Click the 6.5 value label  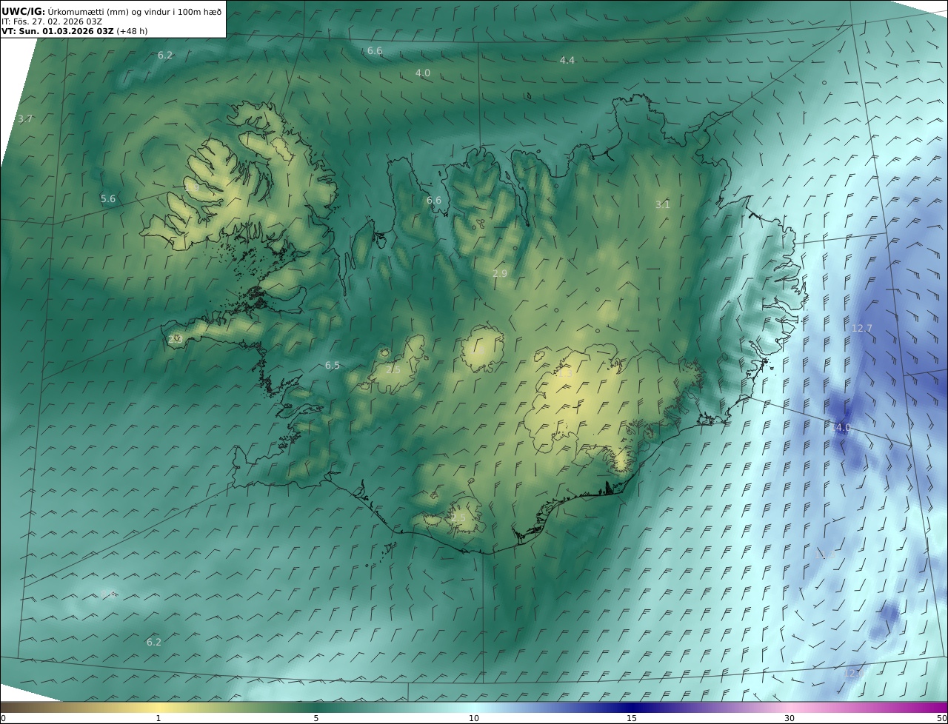click(333, 365)
